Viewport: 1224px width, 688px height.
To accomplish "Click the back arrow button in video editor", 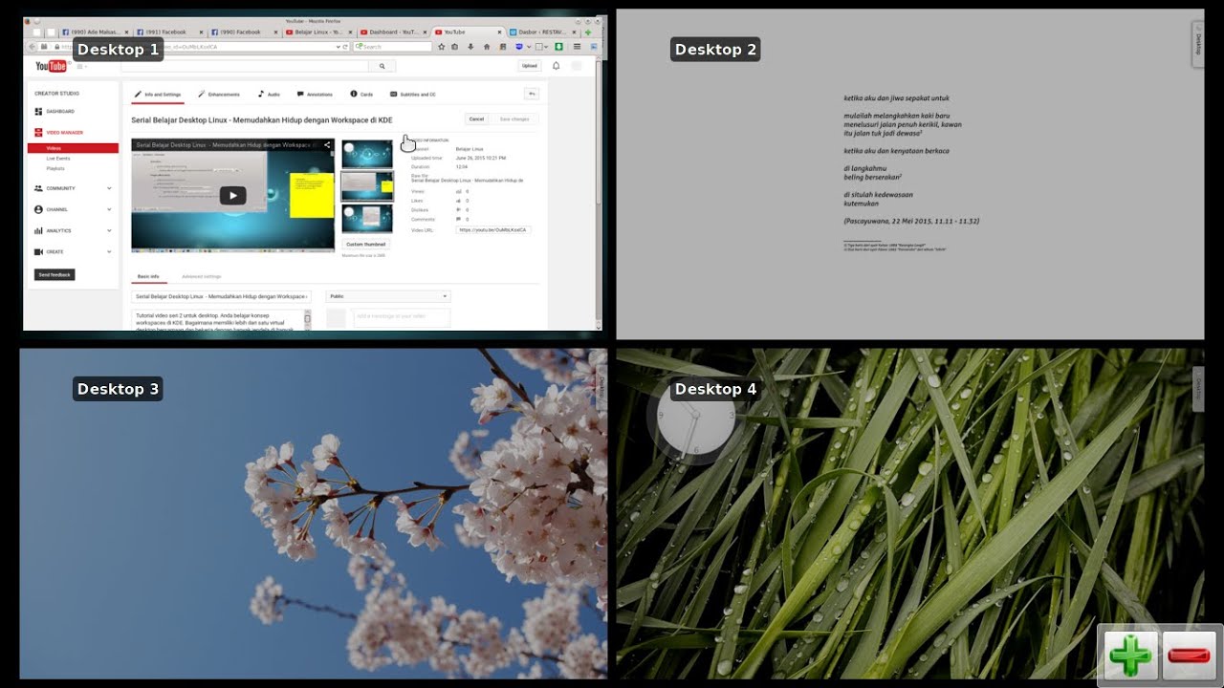I will click(x=532, y=94).
